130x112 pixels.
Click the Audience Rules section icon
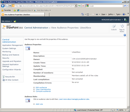(28, 100)
